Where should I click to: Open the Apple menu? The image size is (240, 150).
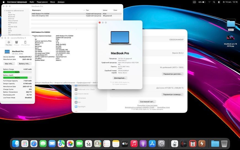click(x=3, y=2)
